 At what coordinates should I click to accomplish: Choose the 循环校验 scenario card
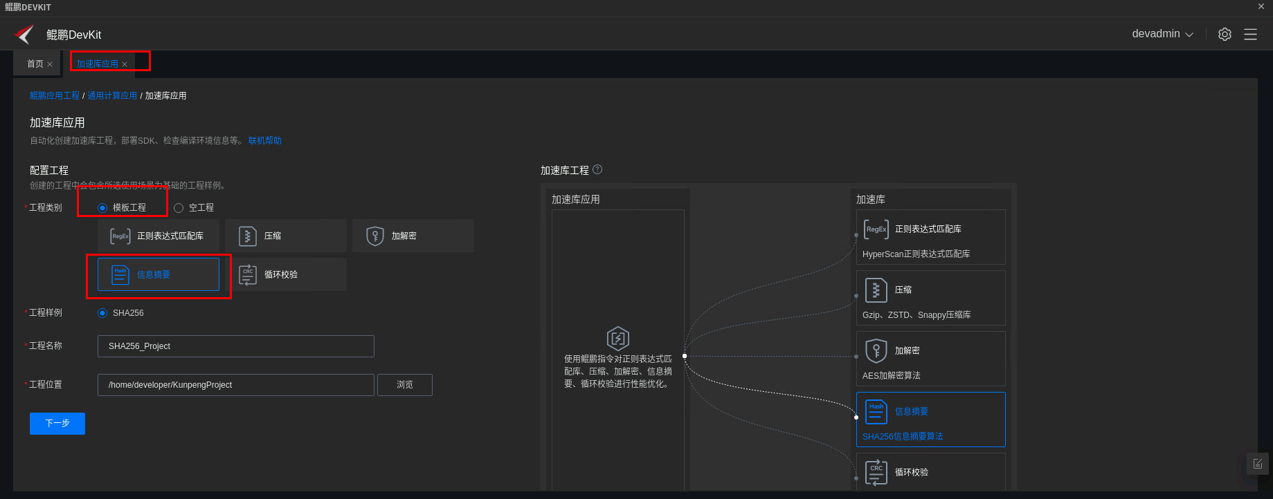pyautogui.click(x=286, y=274)
